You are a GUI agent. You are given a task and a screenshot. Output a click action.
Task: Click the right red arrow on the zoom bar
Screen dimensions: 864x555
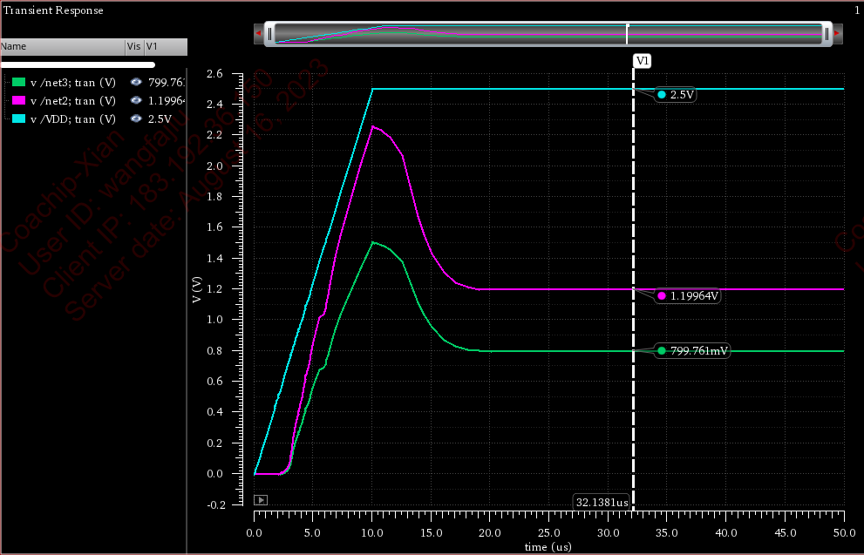[x=837, y=34]
